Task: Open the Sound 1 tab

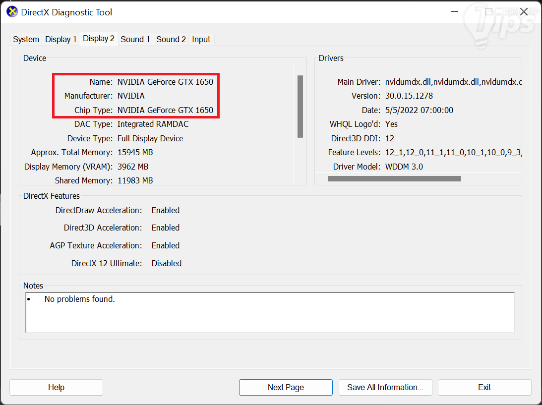Action: 135,39
